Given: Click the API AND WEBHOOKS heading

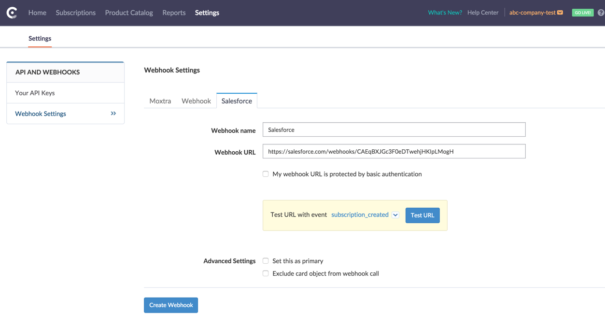Looking at the screenshot, I should click(47, 72).
